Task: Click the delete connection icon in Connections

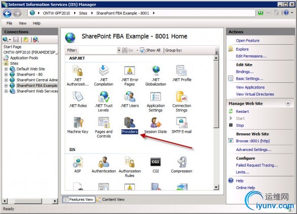Action: point(36,40)
